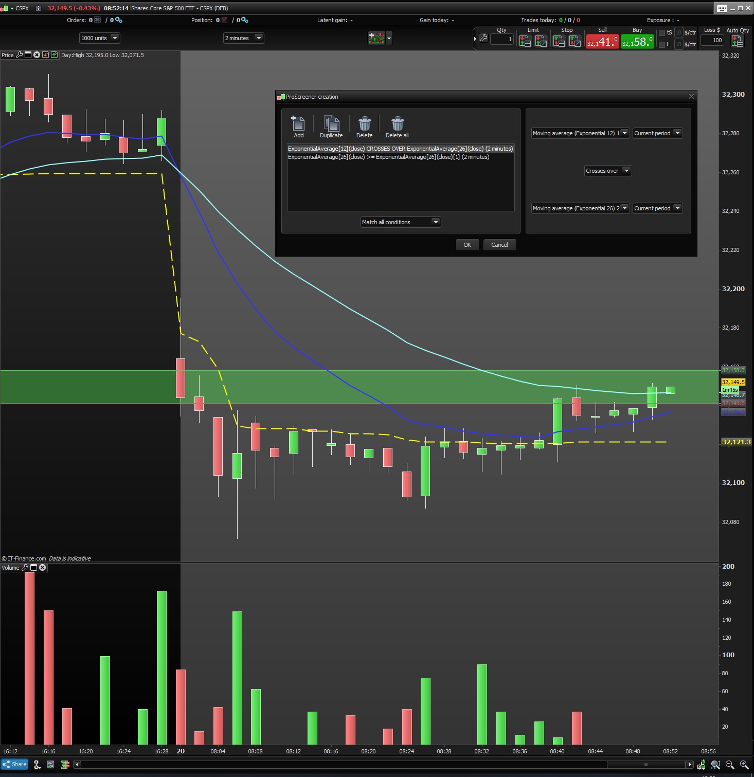Confirm ProScreener with OK button
The height and width of the screenshot is (777, 754).
coord(467,245)
